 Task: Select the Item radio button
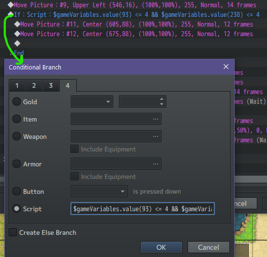point(17,119)
